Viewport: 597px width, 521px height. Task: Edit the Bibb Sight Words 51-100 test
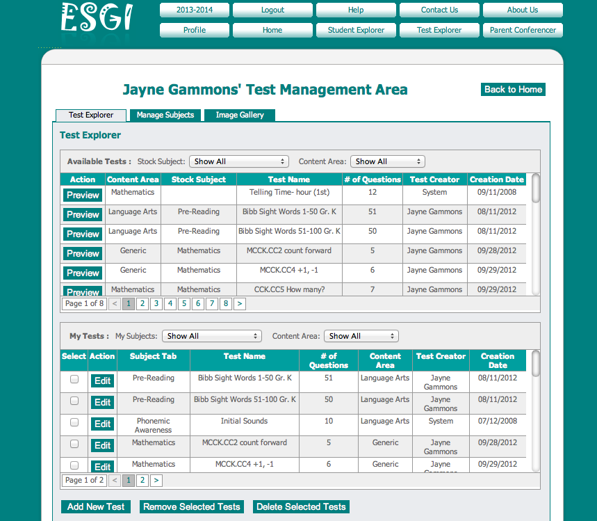coord(102,402)
